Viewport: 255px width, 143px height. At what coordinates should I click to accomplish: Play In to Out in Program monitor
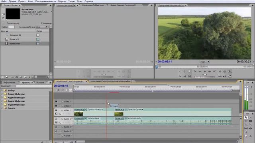[189, 76]
